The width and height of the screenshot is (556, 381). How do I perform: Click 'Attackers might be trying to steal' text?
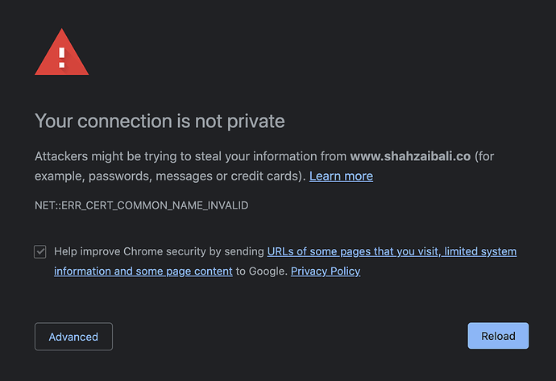127,156
